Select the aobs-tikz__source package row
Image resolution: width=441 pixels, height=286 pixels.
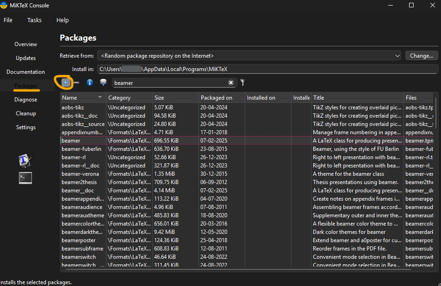click(x=247, y=124)
